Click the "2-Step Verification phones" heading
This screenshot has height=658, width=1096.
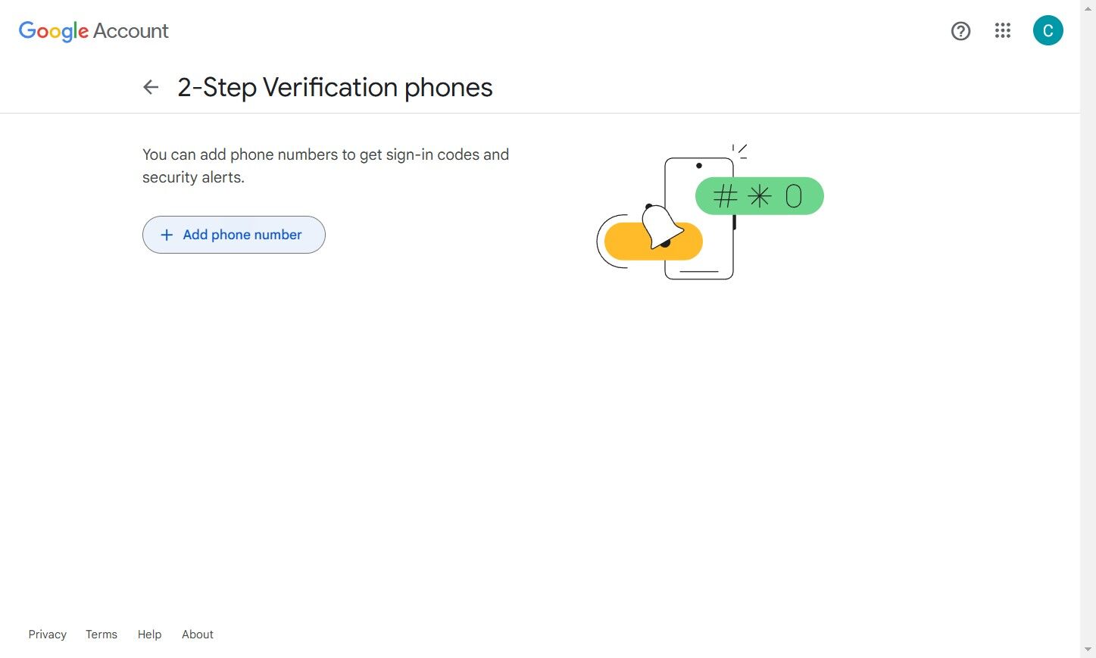(x=335, y=88)
